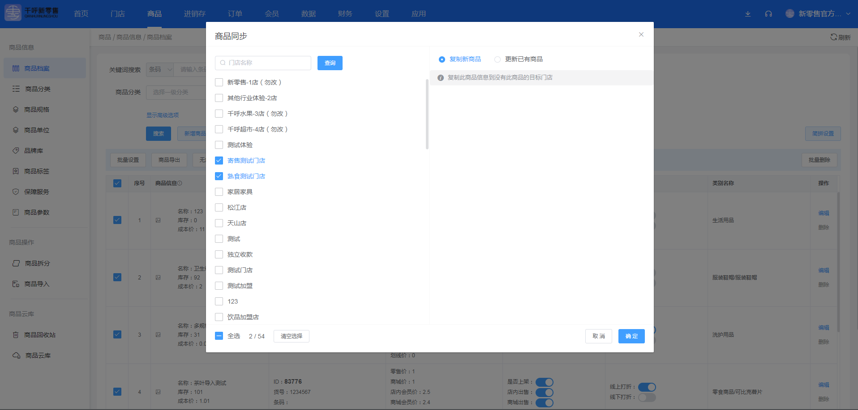Click the download icon in the top bar
Viewport: 858px width, 410px height.
point(747,13)
